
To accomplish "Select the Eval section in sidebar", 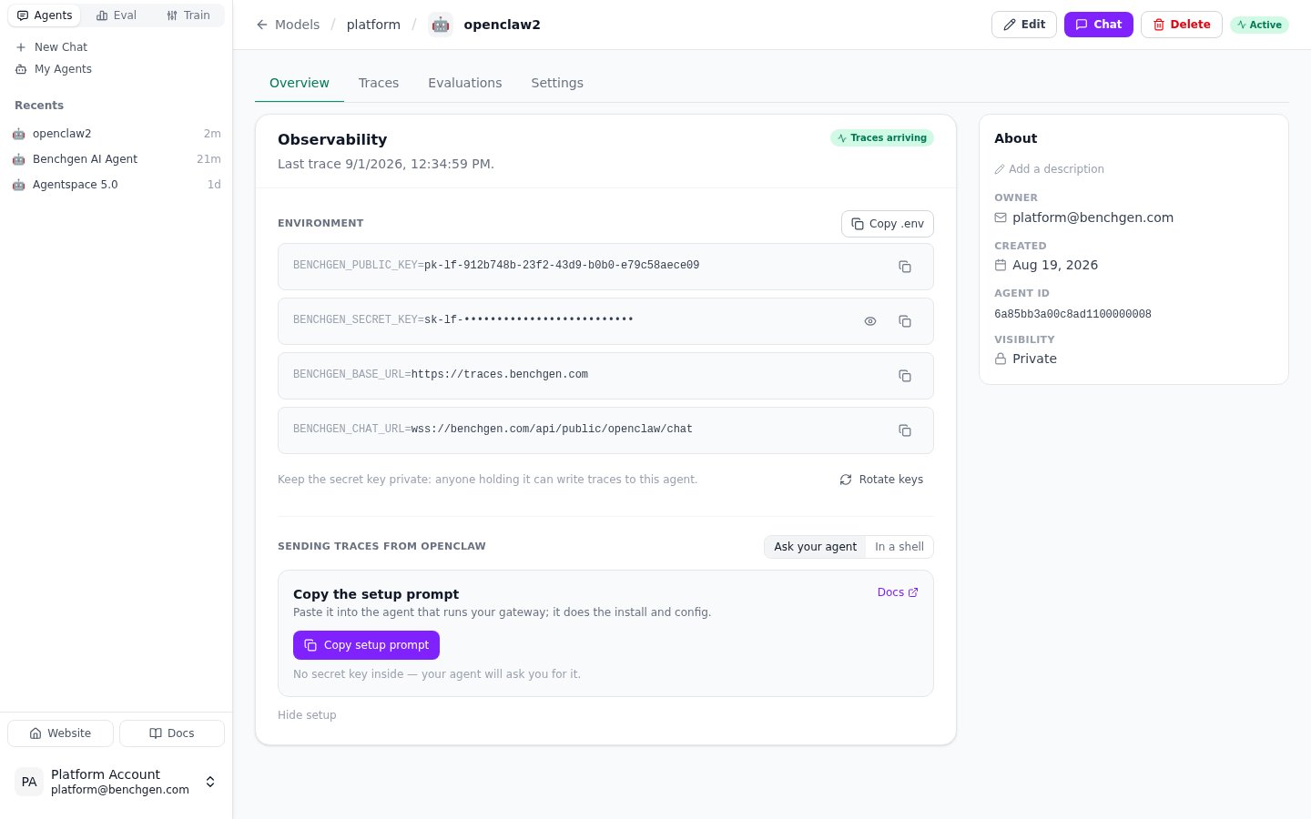I will 117,15.
